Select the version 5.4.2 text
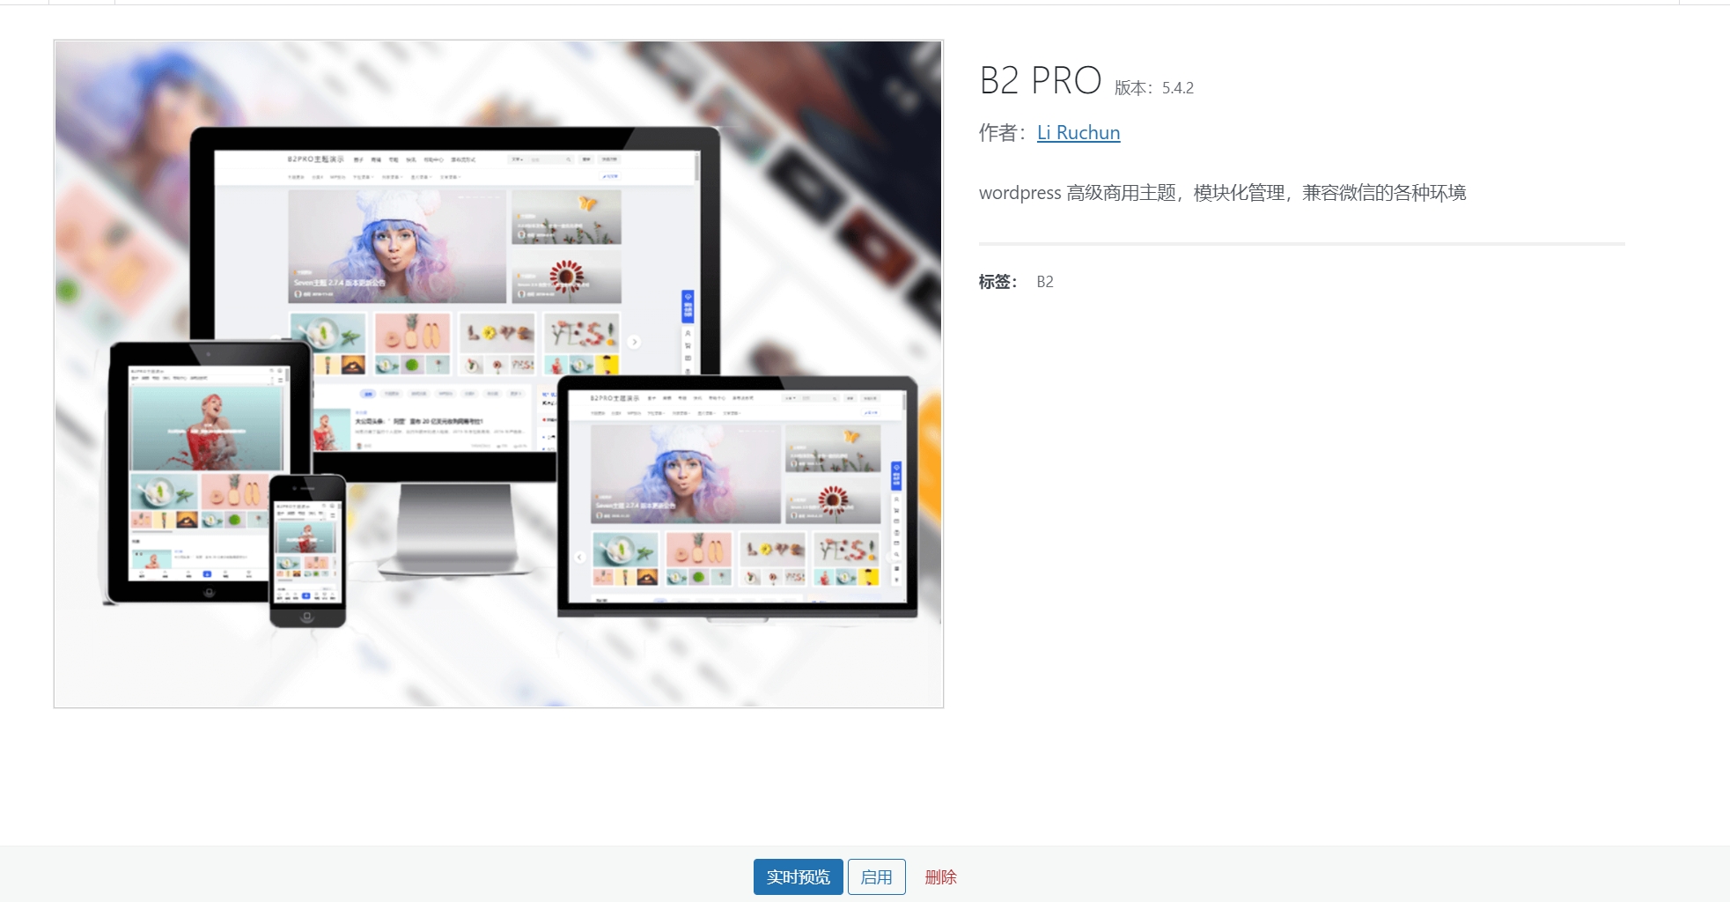This screenshot has width=1730, height=902. 1153,87
